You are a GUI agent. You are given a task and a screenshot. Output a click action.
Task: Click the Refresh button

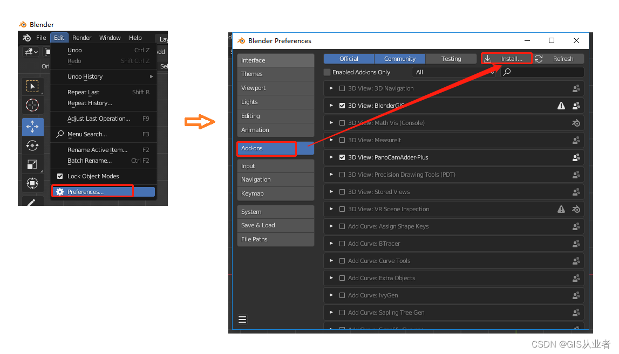click(559, 59)
